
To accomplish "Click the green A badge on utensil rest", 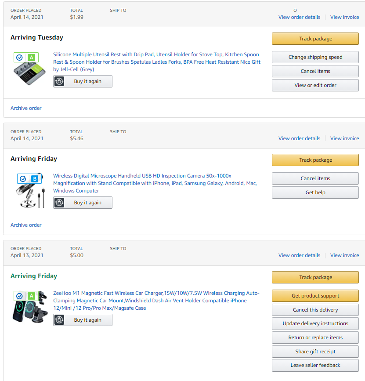I will click(31, 58).
